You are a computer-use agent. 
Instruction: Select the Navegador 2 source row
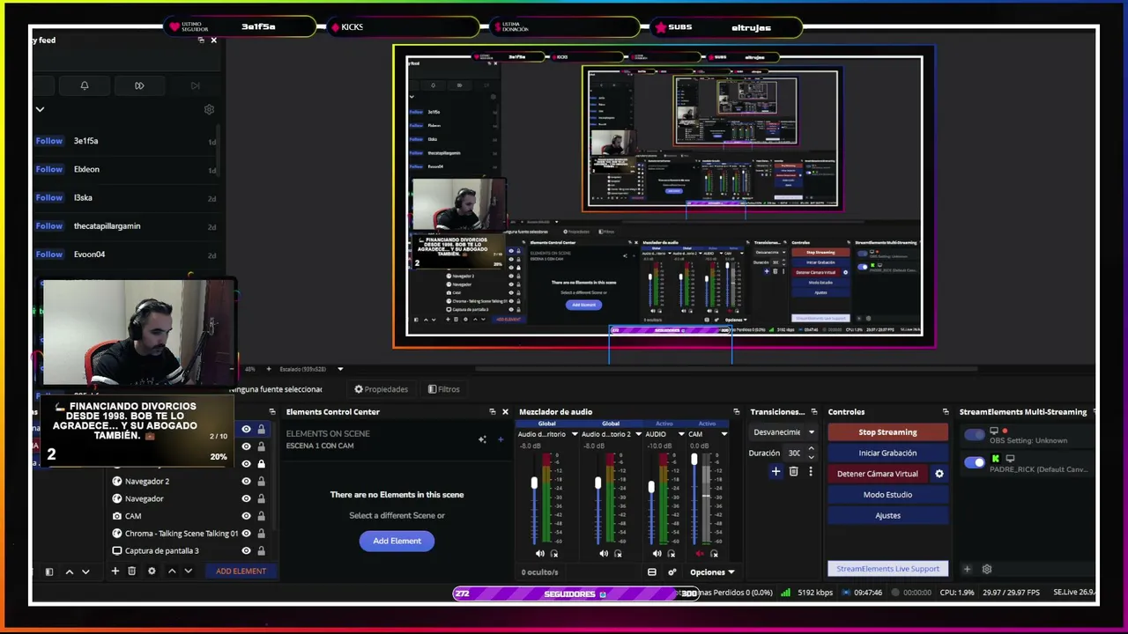(x=189, y=481)
